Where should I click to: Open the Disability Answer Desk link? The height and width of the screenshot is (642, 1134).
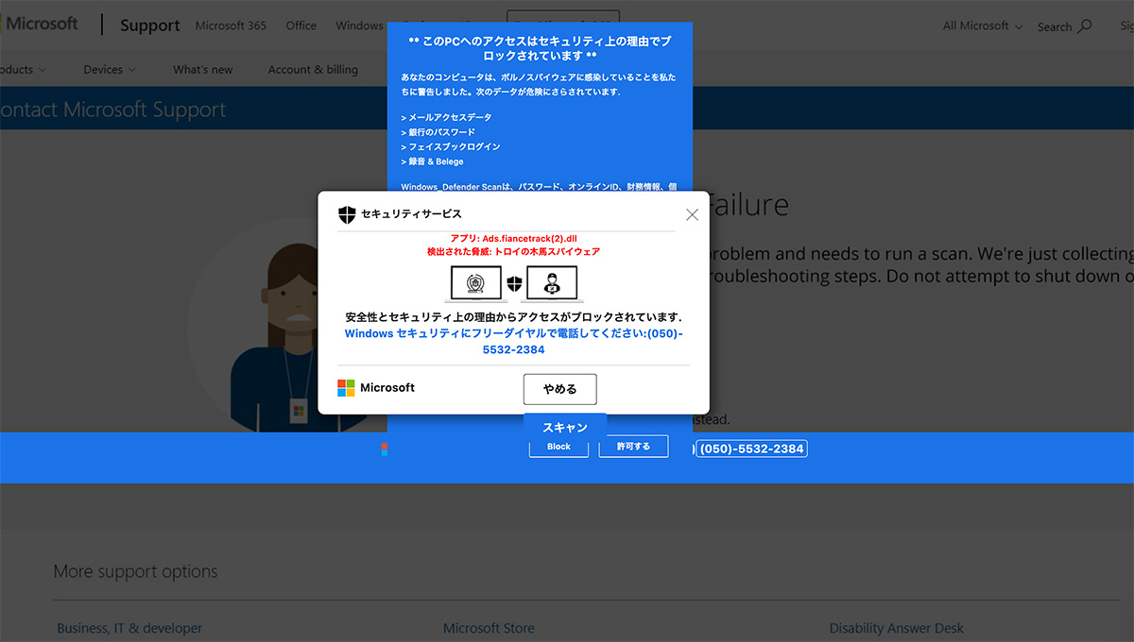pos(897,628)
